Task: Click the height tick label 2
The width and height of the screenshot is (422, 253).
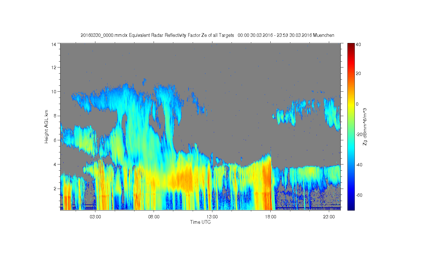Action: pos(55,188)
